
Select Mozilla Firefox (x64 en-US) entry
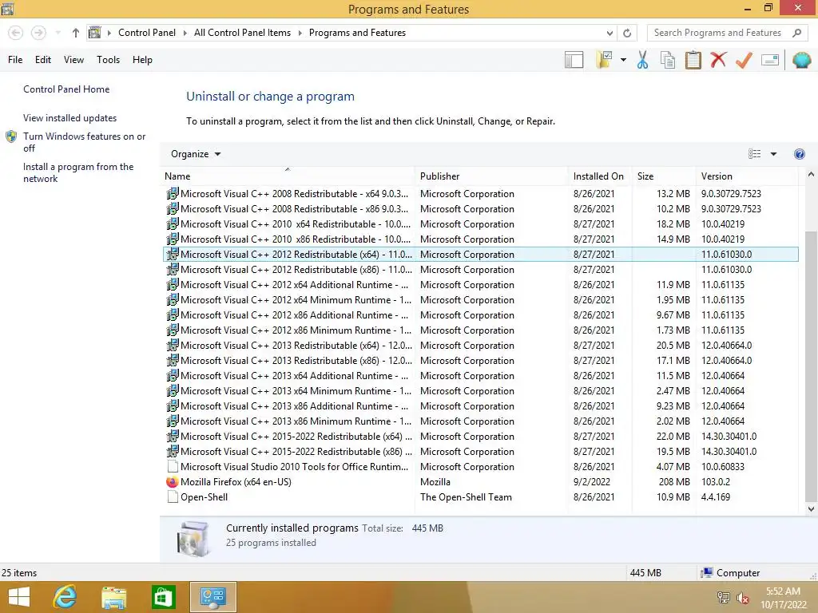click(x=481, y=482)
